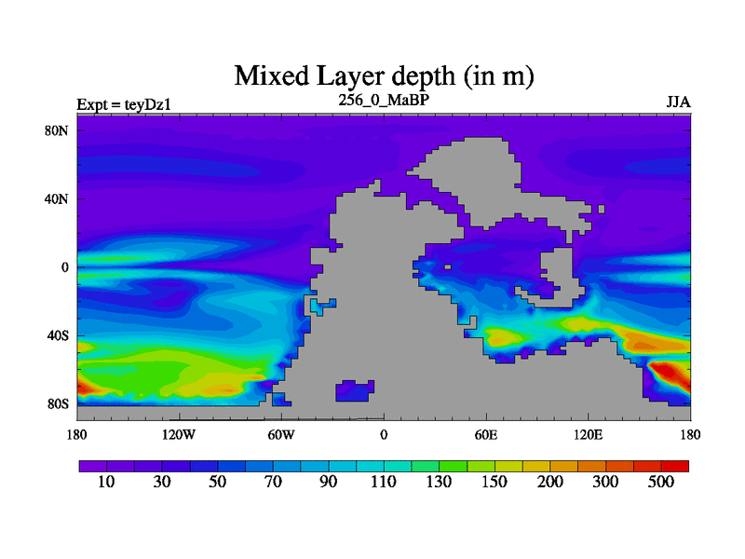Image resolution: width=745 pixels, height=559 pixels.
Task: Click the "120E" longitude axis label
Action: click(x=588, y=434)
